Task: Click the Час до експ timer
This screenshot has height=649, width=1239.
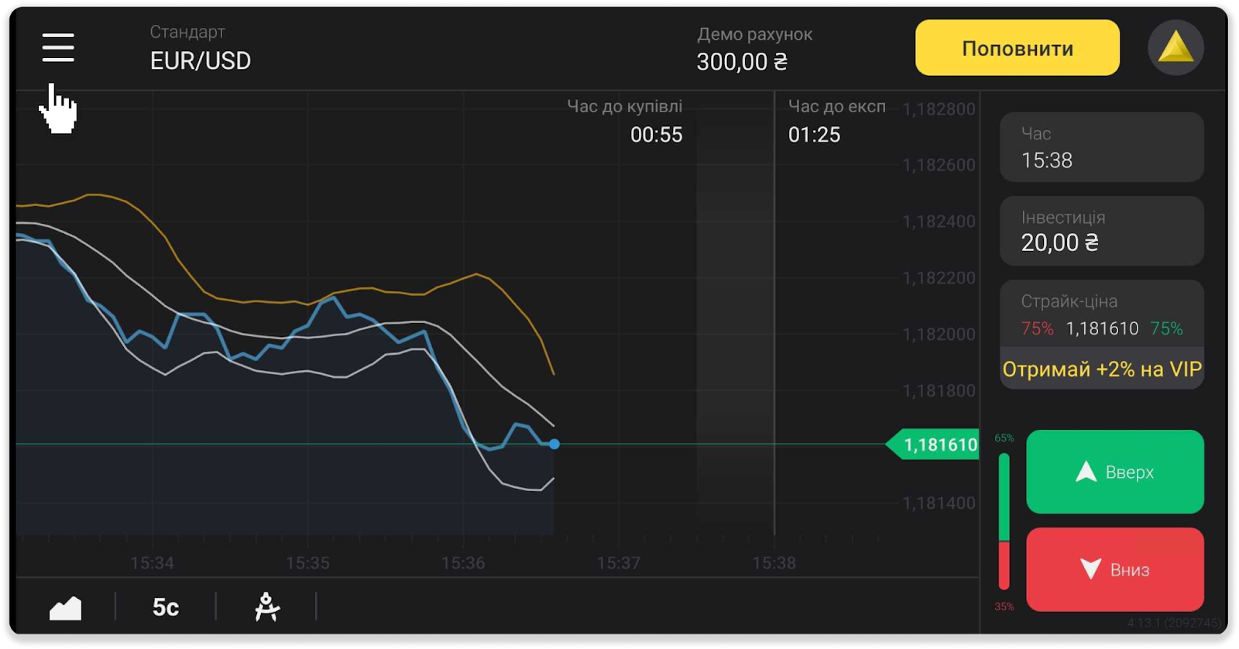Action: [835, 122]
